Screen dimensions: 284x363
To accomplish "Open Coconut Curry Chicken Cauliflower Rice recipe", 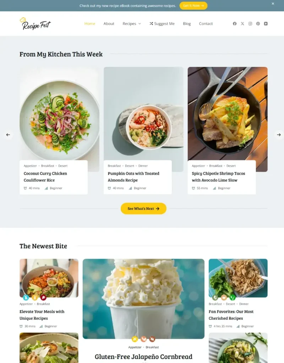I will click(x=45, y=177).
